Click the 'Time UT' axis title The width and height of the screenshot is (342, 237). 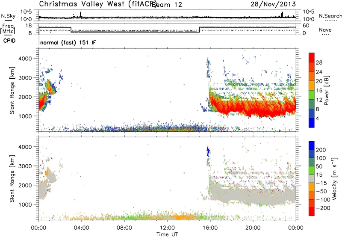click(167, 234)
